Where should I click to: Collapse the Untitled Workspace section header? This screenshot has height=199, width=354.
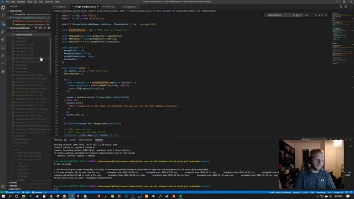[20, 28]
